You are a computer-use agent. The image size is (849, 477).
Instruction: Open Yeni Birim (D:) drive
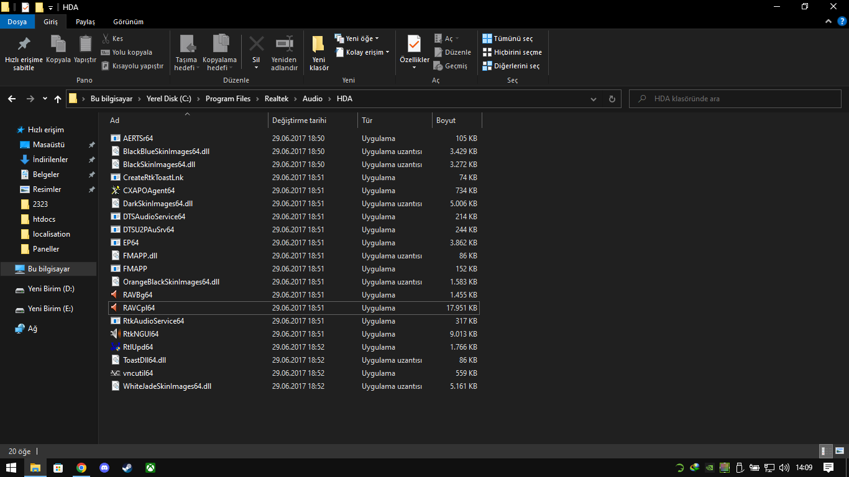(x=51, y=289)
